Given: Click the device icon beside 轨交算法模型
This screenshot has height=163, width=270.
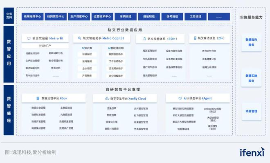Looking at the screenshot, I should tap(195, 38).
